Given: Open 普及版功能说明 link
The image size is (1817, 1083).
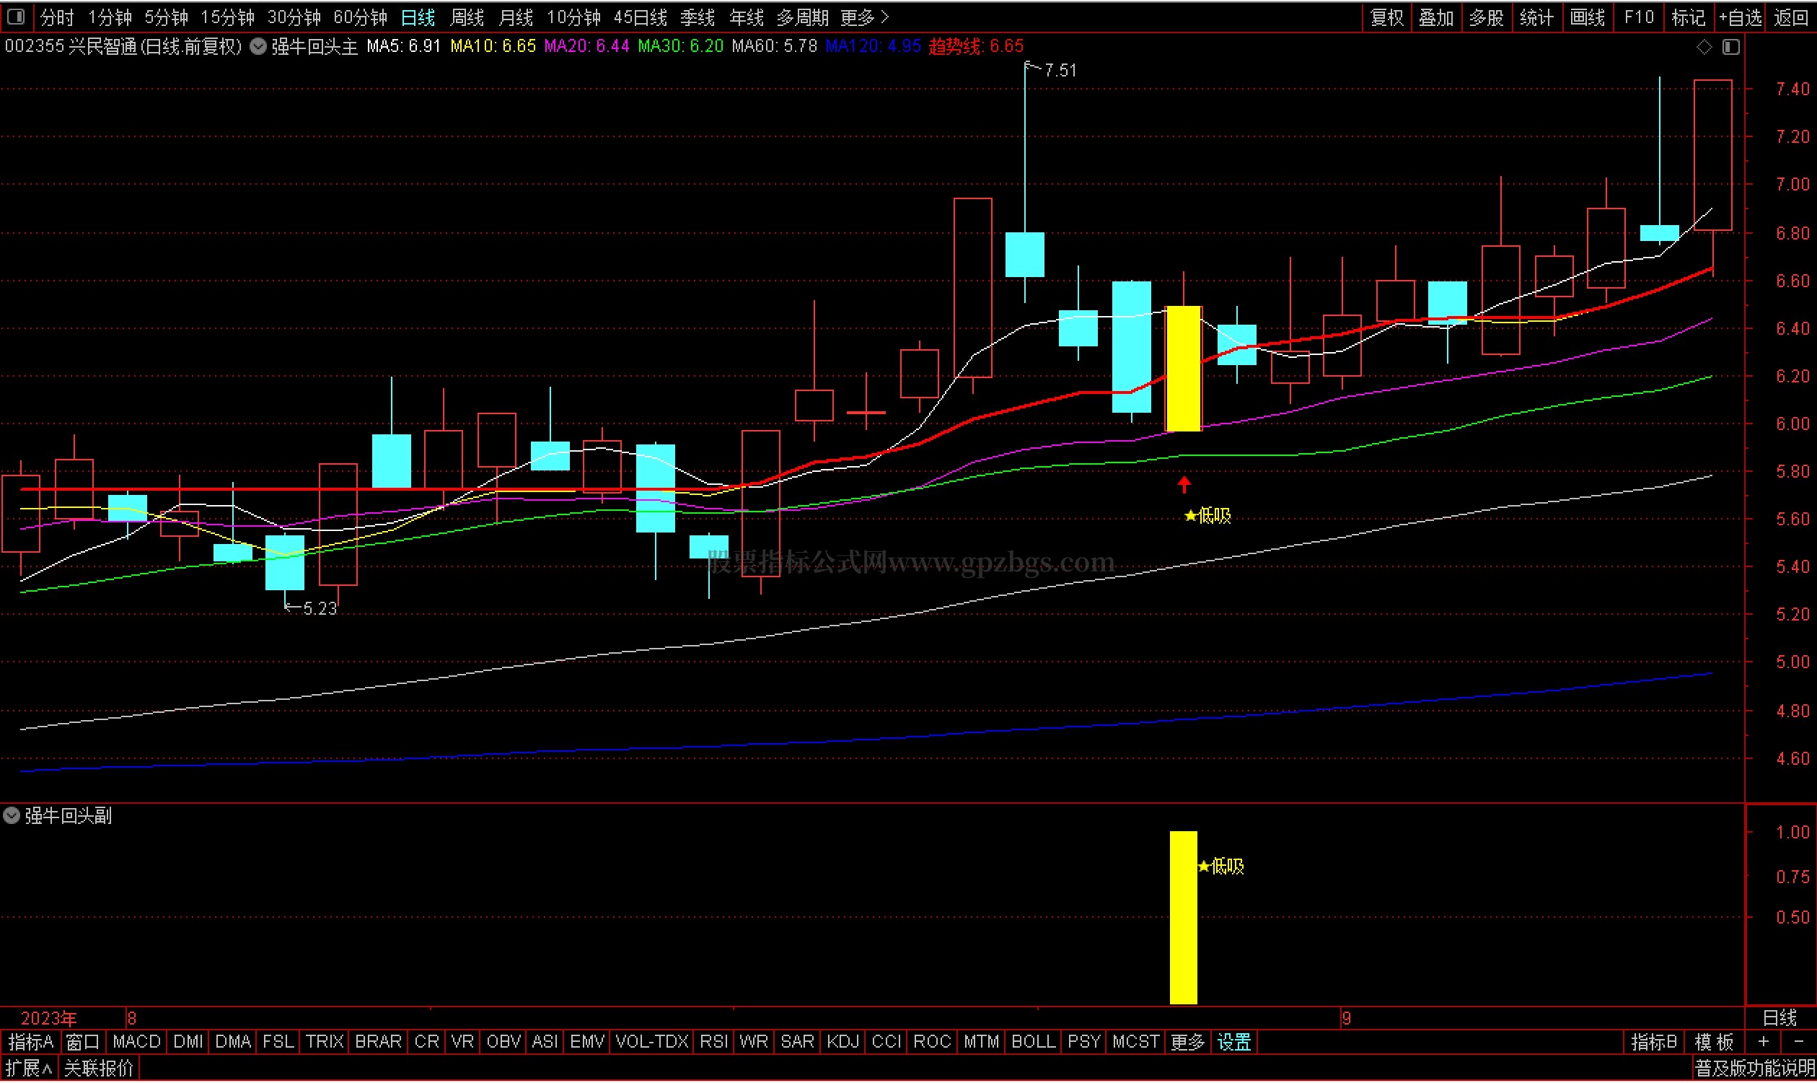Looking at the screenshot, I should coord(1754,1069).
